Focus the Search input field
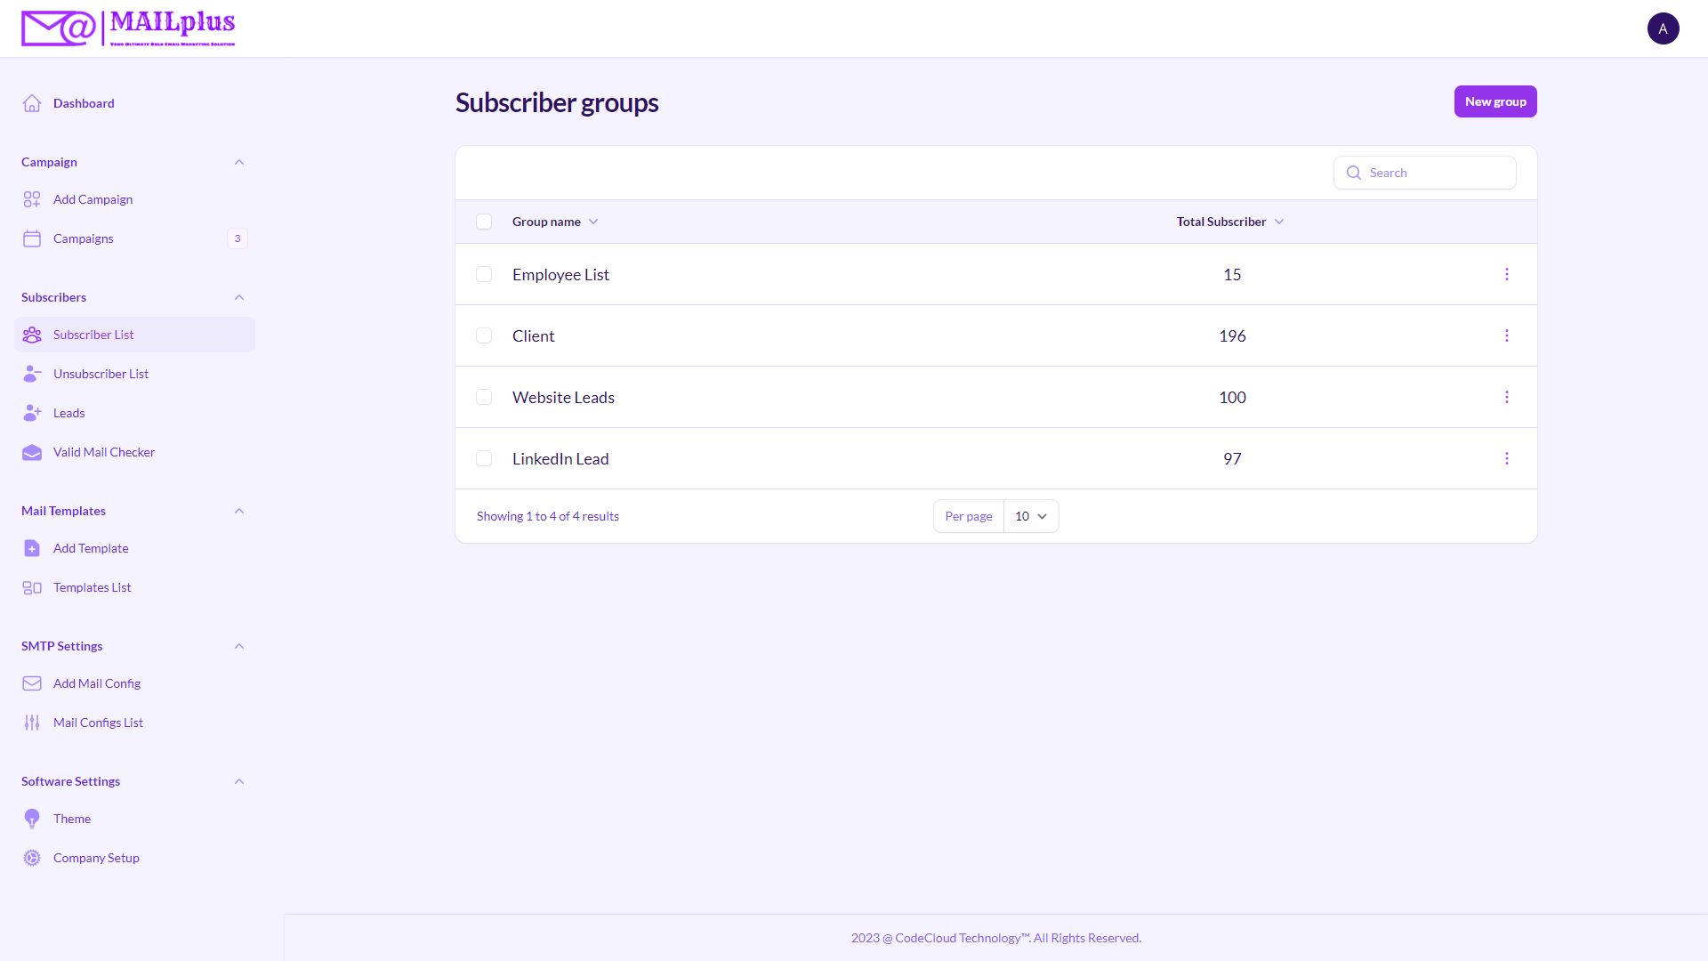Screen dimensions: 1708x961 tap(1425, 173)
